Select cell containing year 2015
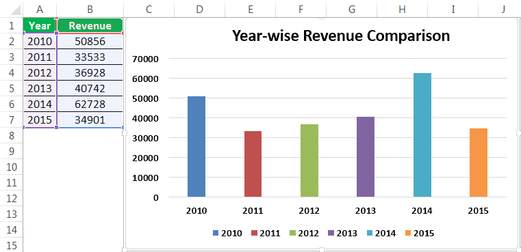Screen dimensions: 521x252 click(x=40, y=120)
